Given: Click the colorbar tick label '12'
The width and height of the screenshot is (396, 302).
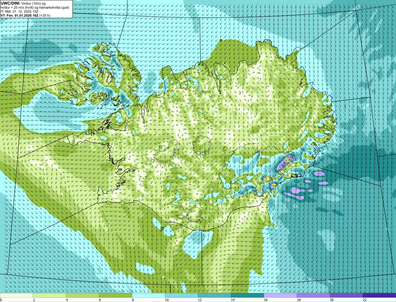Looking at the screenshot, I should [x=200, y=300].
